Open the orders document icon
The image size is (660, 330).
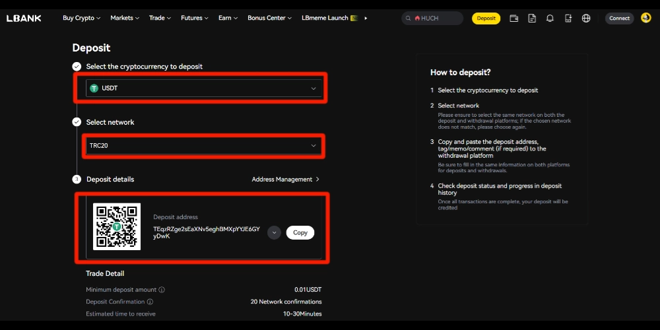[x=532, y=18]
